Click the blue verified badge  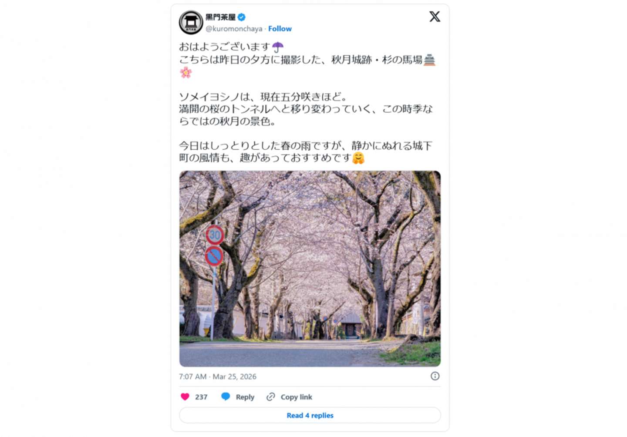242,17
